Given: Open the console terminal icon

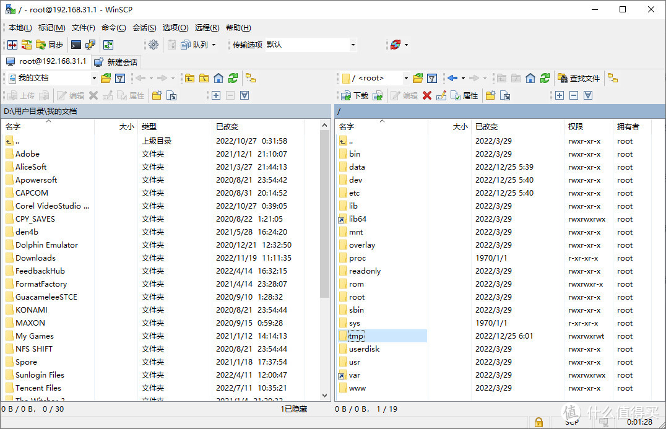Looking at the screenshot, I should (76, 45).
